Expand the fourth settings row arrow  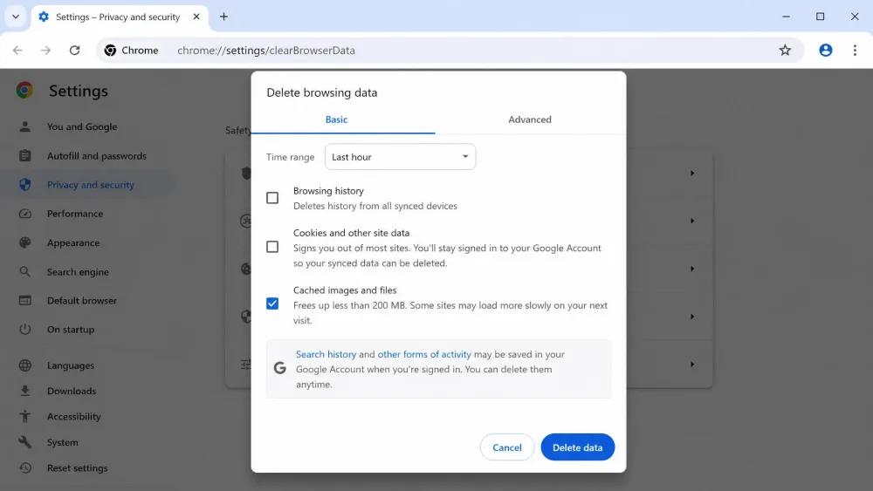pos(692,317)
